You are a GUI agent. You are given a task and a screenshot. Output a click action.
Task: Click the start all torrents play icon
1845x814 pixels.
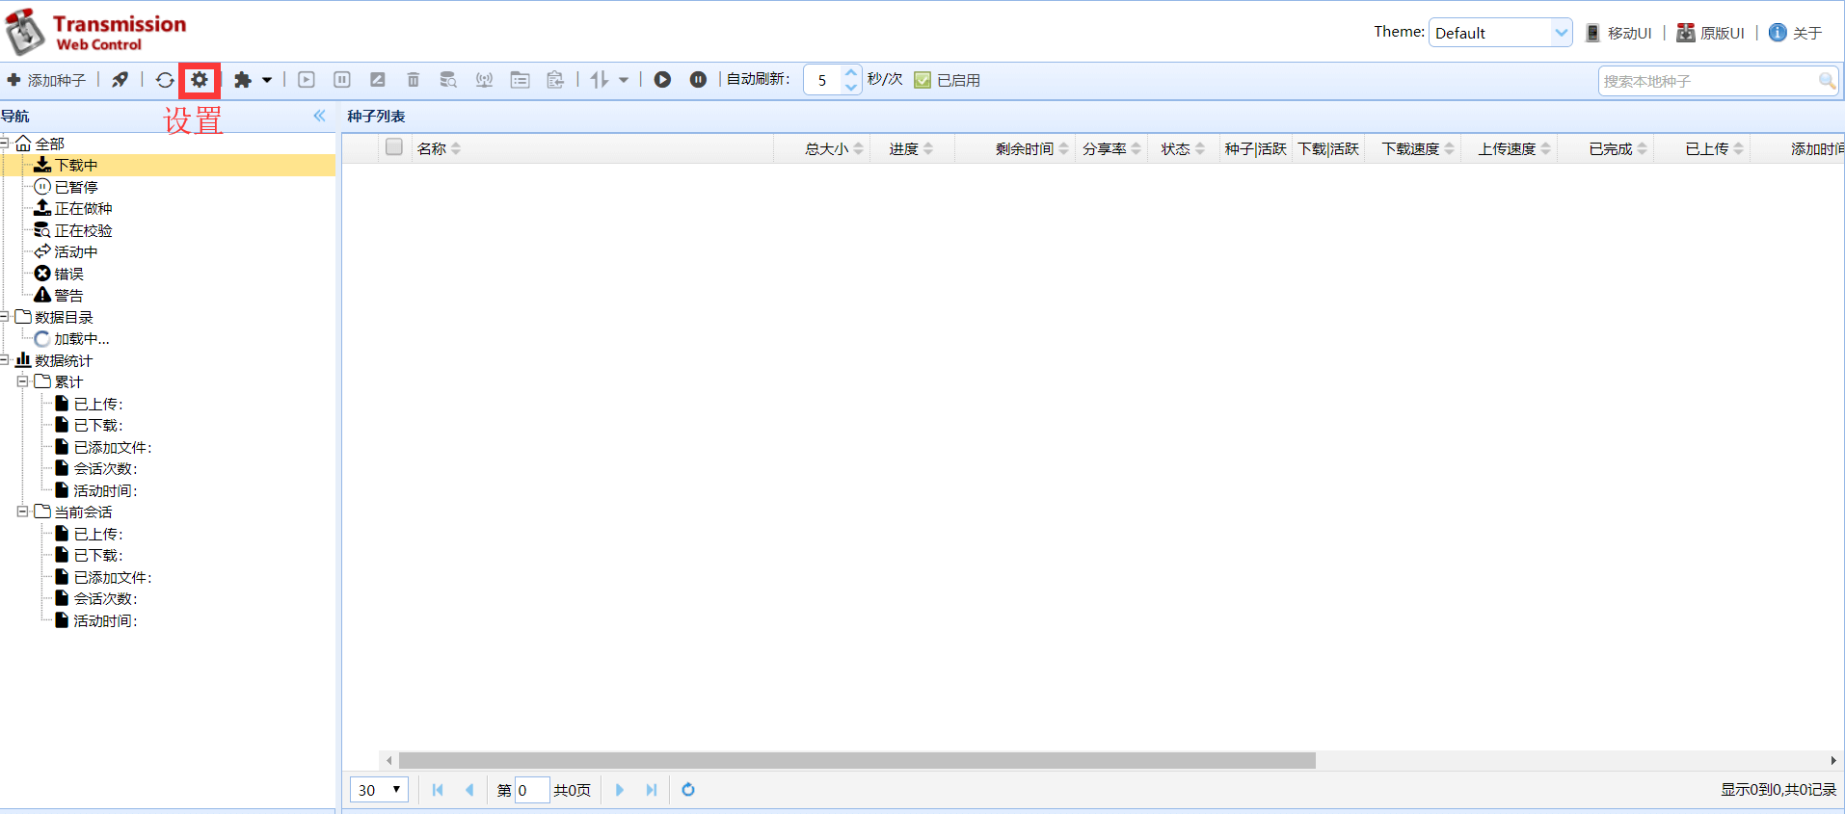click(x=662, y=80)
